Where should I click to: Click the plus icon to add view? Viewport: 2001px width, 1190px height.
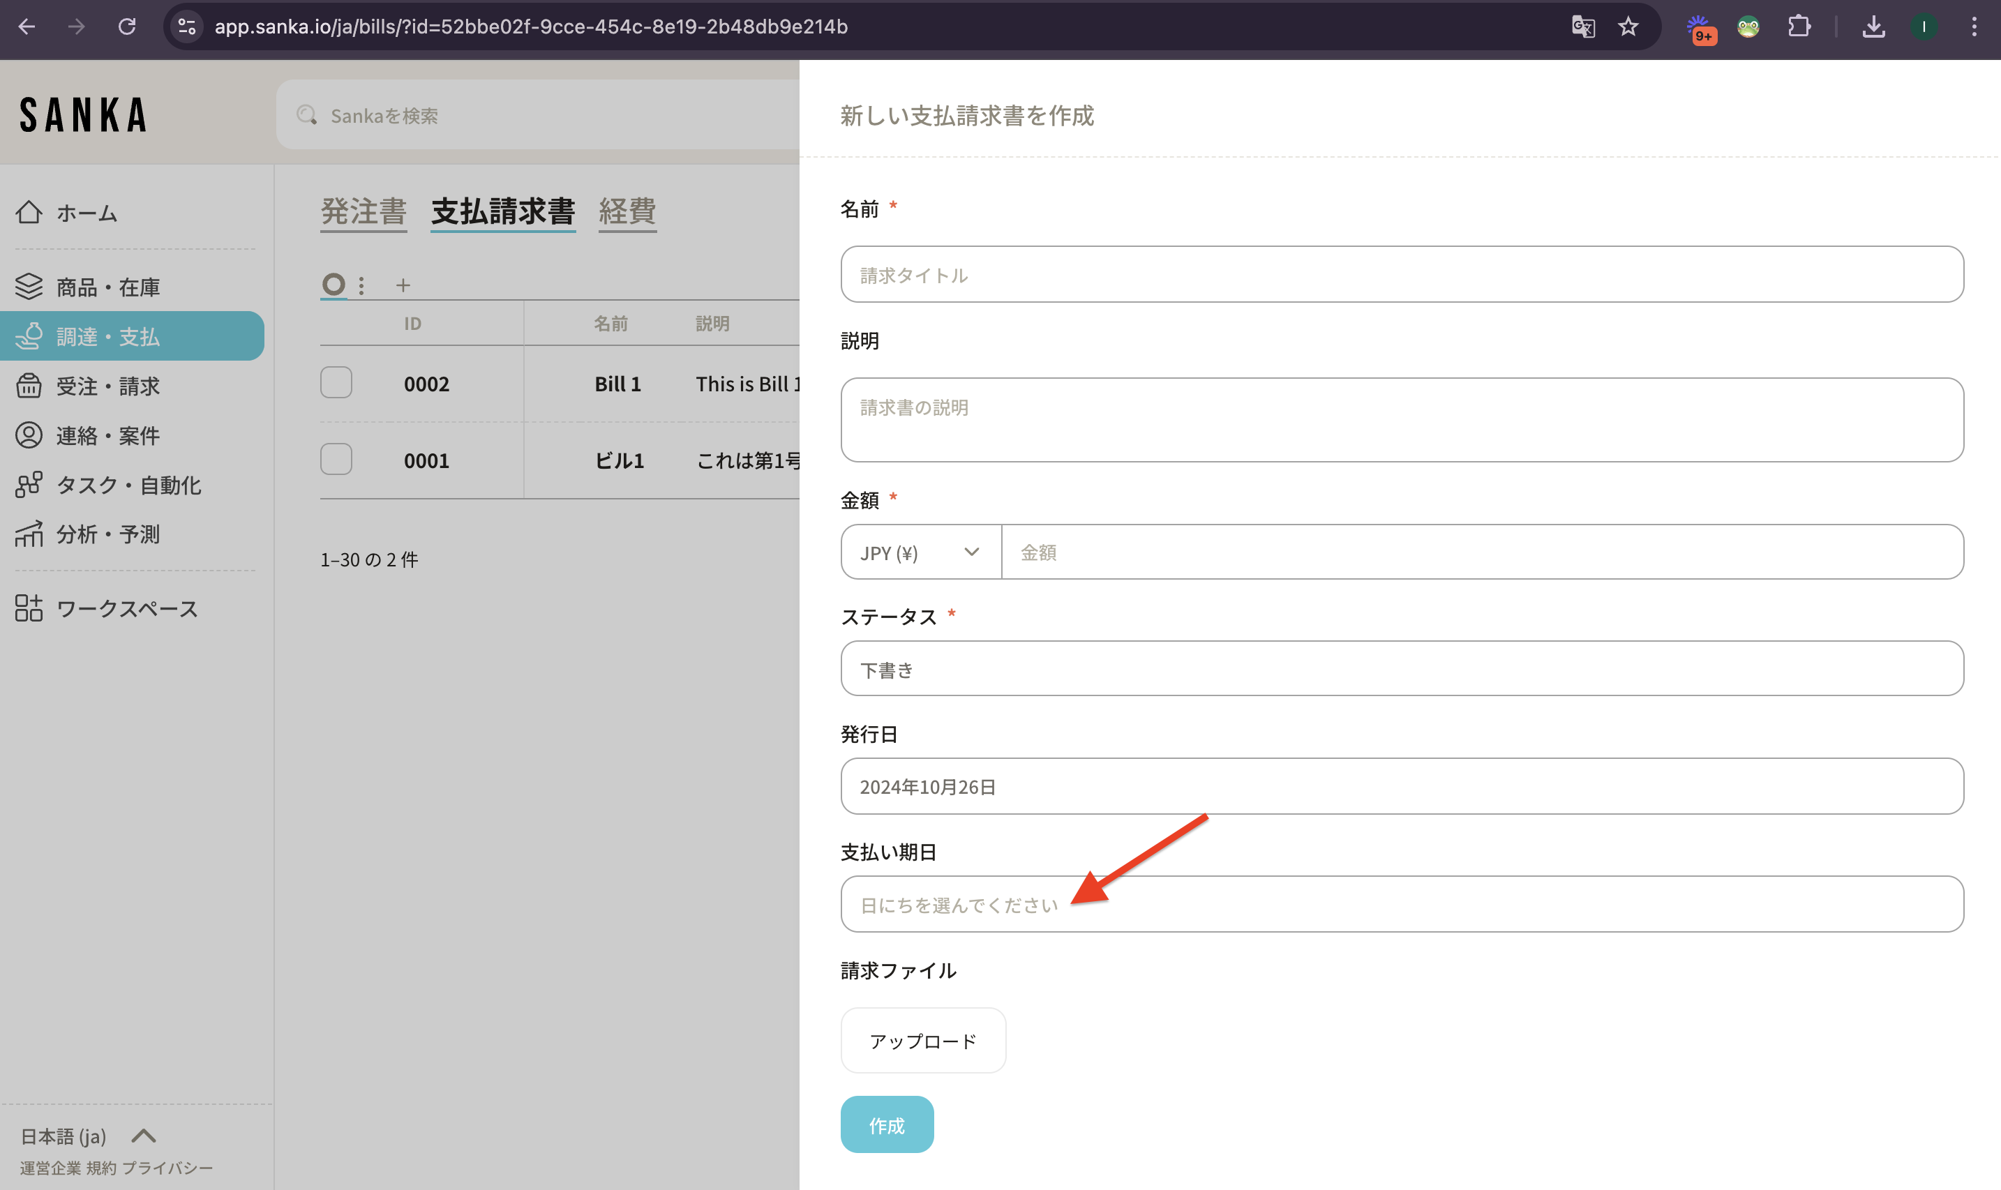403,285
